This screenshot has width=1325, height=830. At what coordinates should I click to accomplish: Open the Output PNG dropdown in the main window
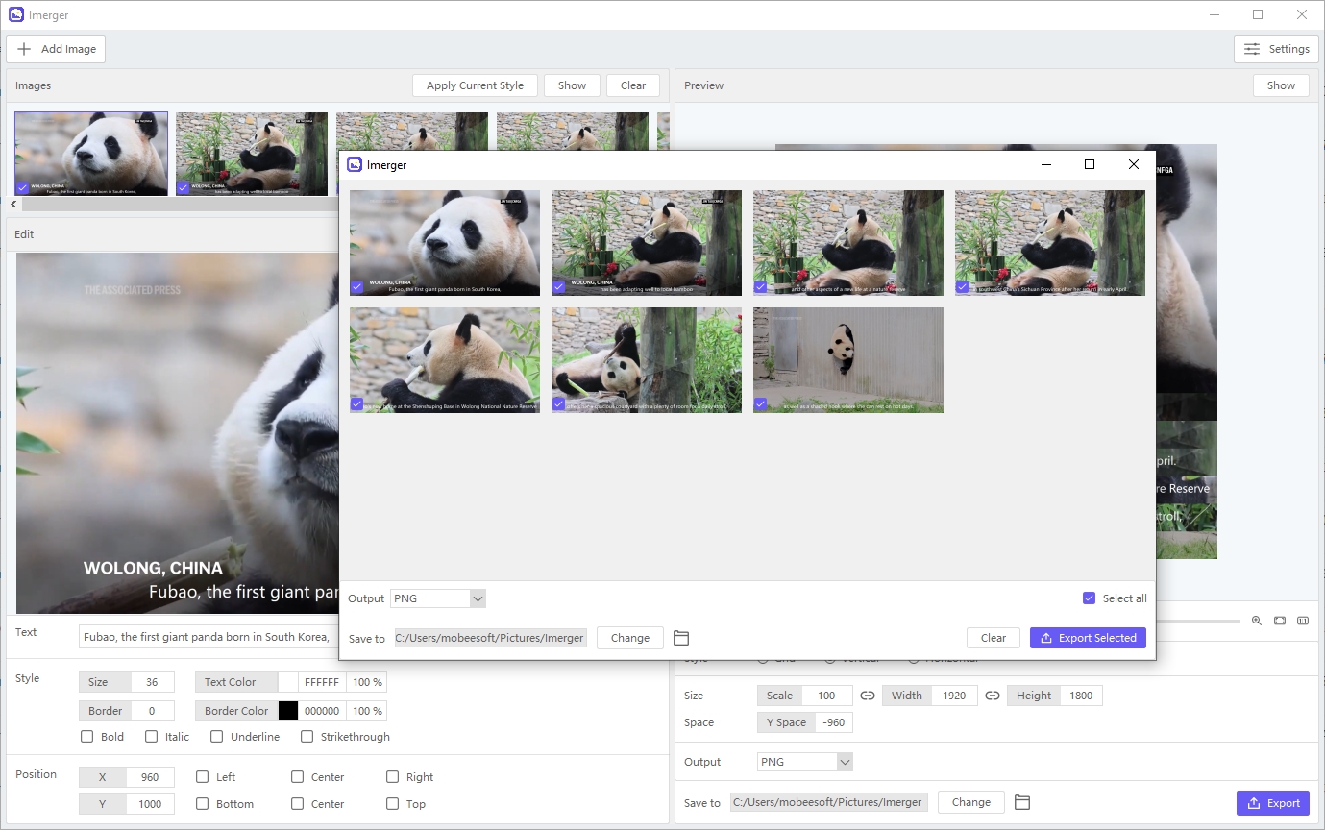pos(805,762)
